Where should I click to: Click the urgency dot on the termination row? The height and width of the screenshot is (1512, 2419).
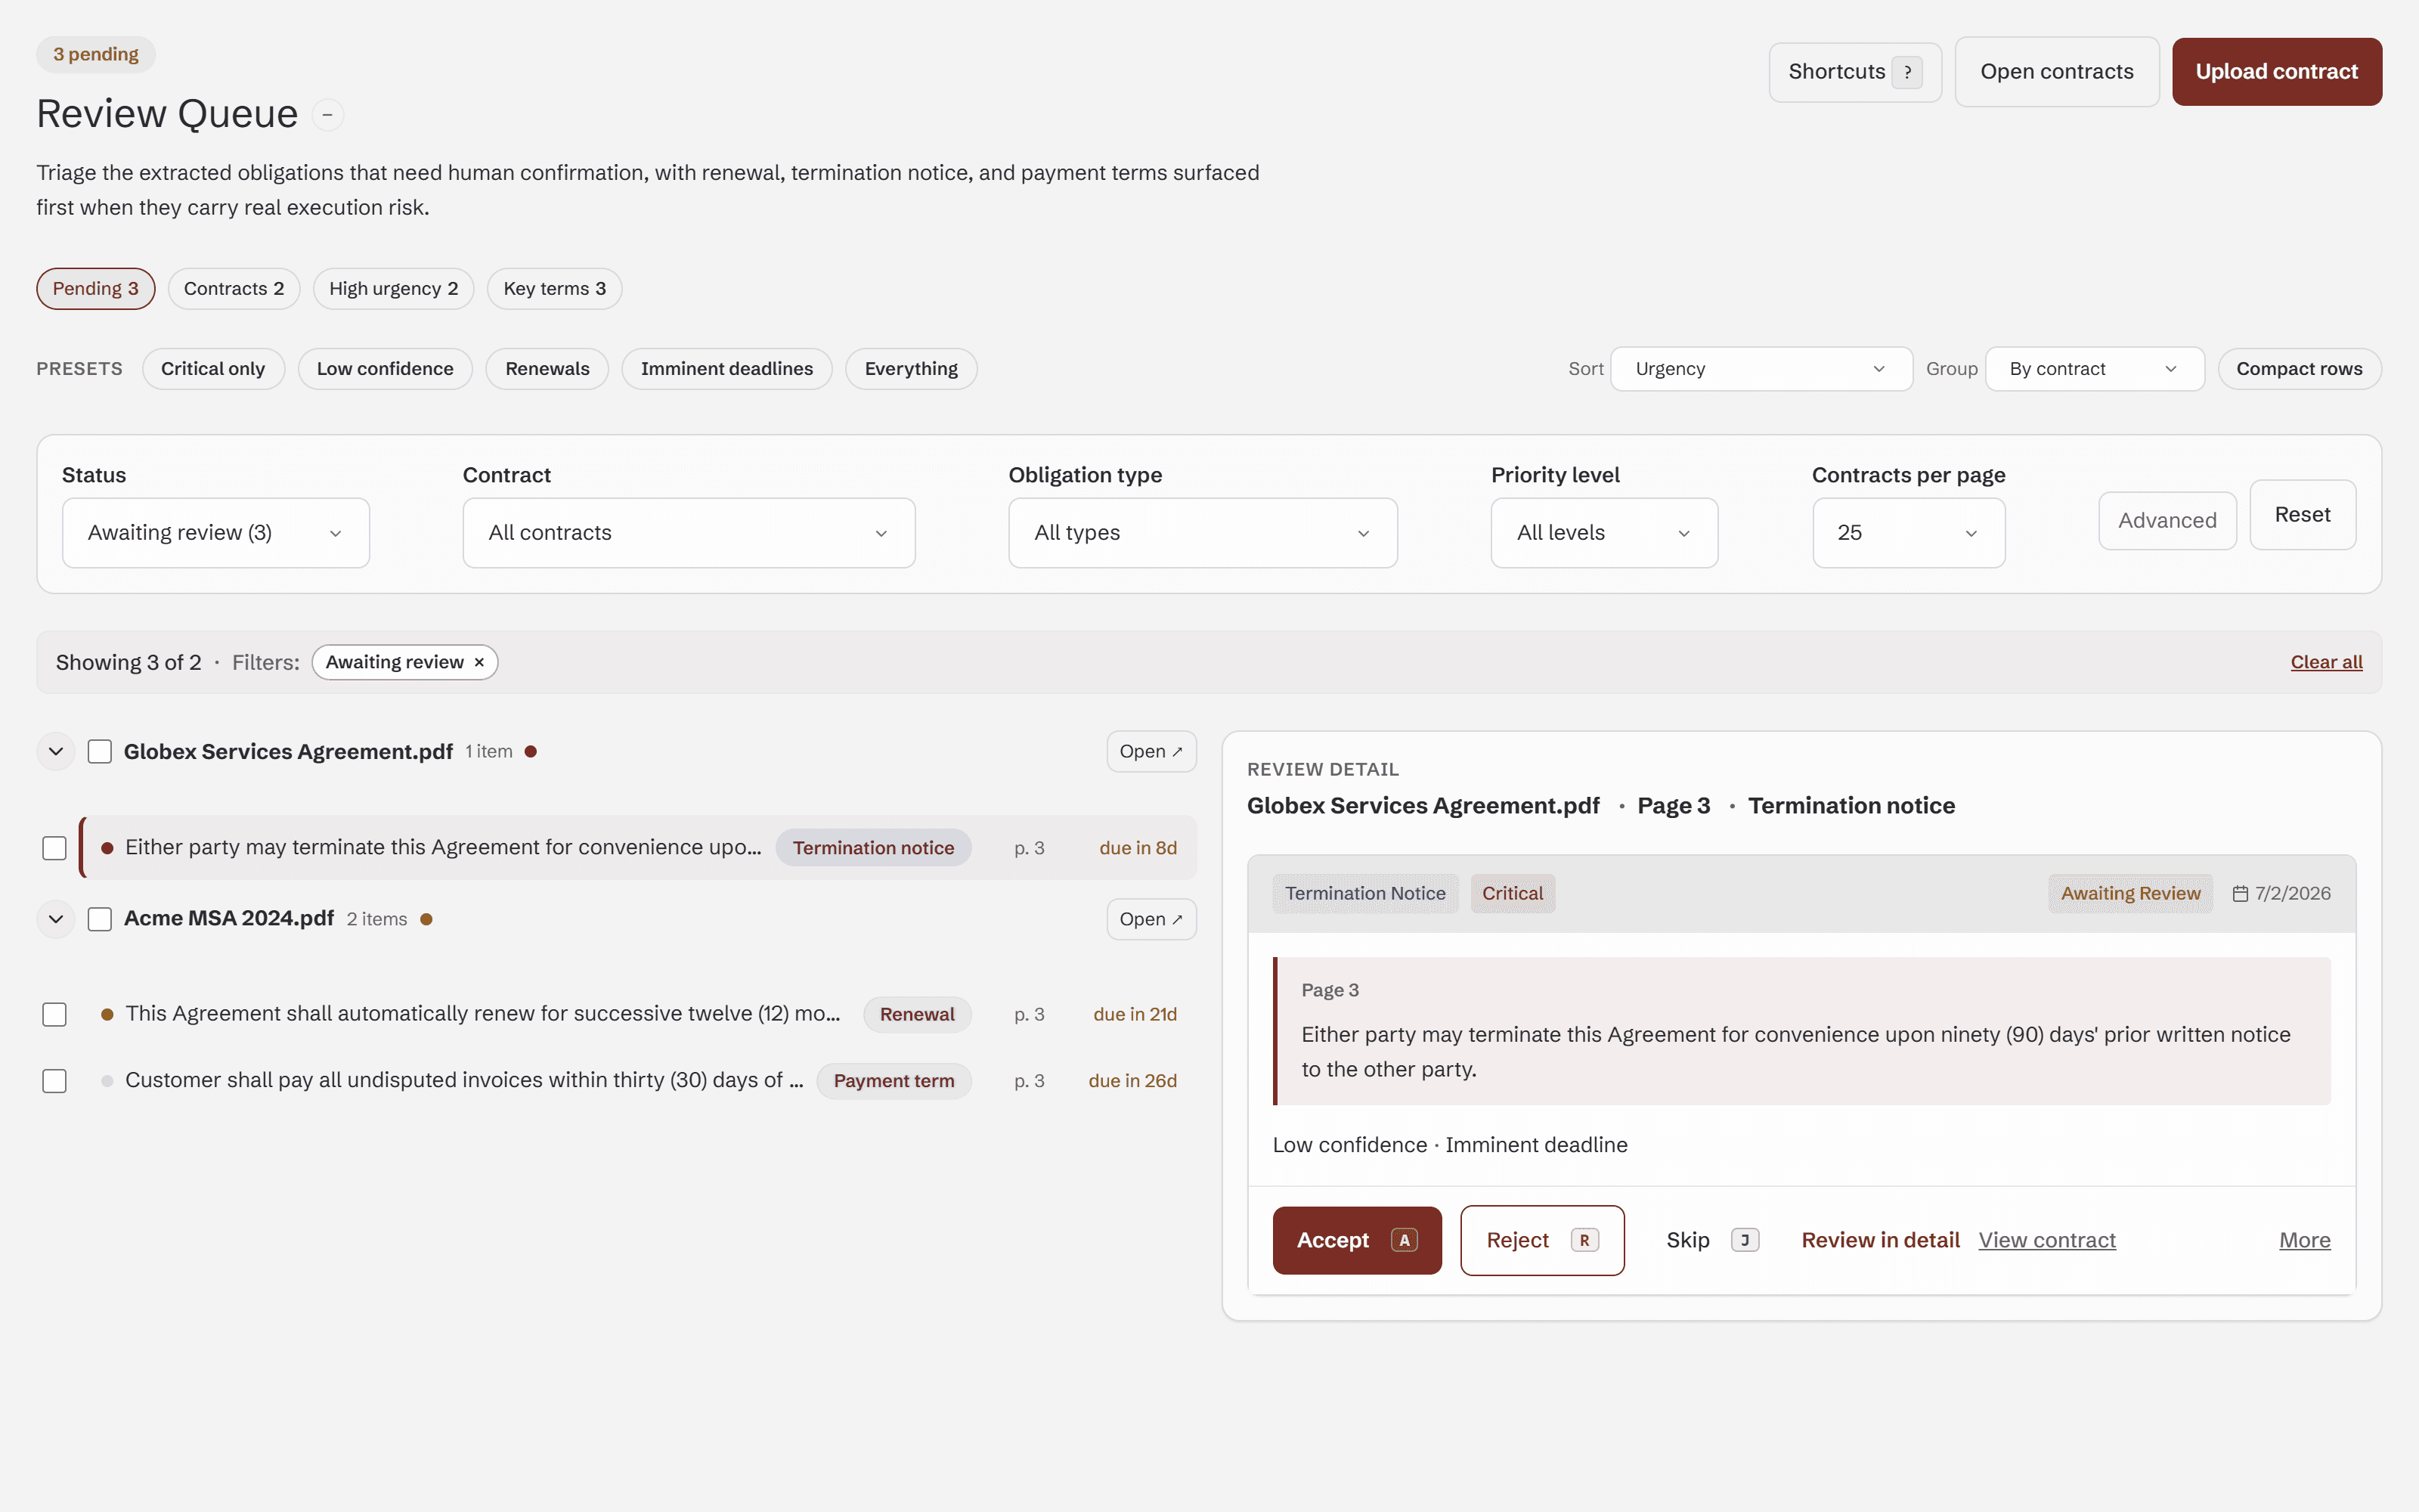pyautogui.click(x=107, y=848)
